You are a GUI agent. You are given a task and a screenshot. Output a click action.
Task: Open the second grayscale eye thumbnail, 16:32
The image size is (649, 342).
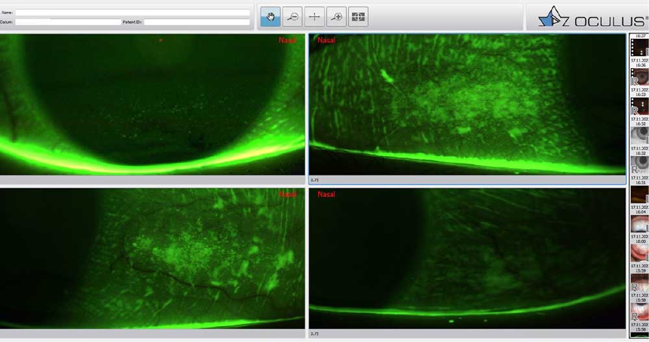pos(639,165)
